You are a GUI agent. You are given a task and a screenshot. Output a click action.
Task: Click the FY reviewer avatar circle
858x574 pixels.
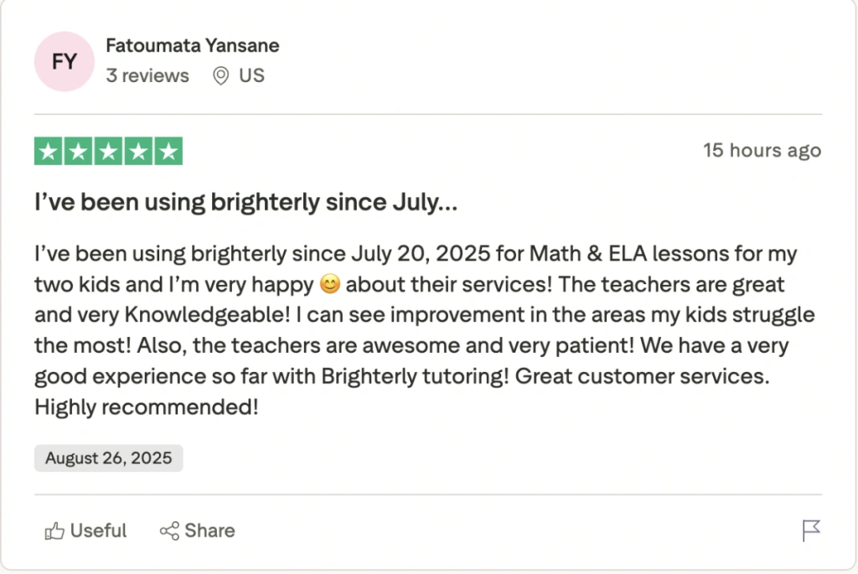(64, 61)
